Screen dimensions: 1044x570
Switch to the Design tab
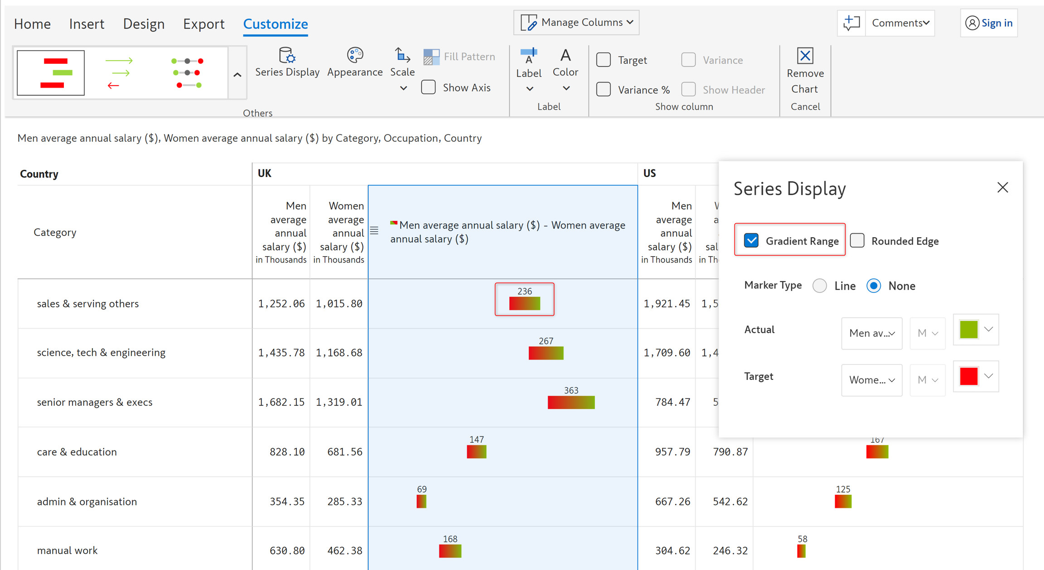pos(144,24)
